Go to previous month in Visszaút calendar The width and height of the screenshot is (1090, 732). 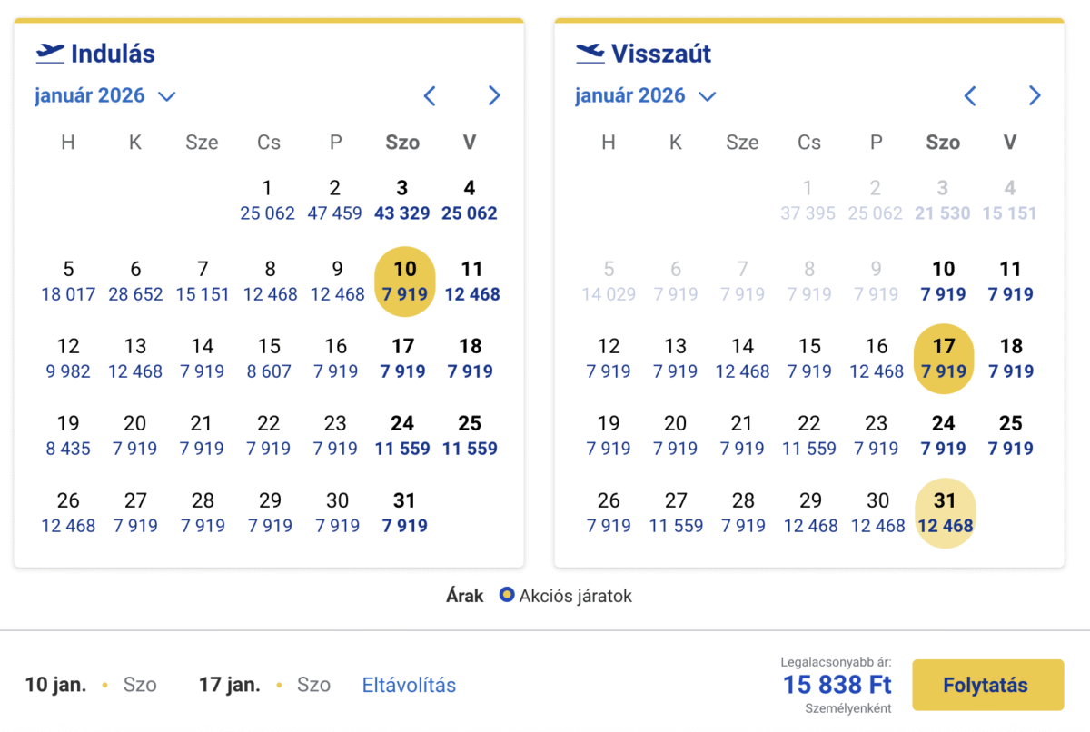[970, 95]
